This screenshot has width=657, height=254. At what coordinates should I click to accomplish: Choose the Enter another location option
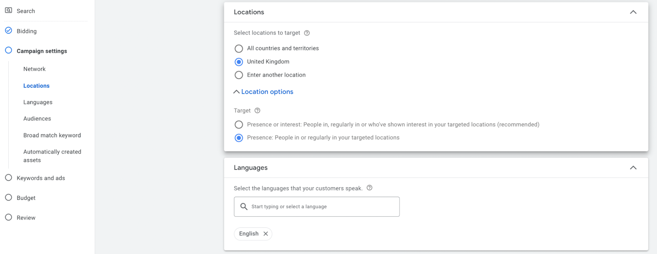(x=239, y=75)
